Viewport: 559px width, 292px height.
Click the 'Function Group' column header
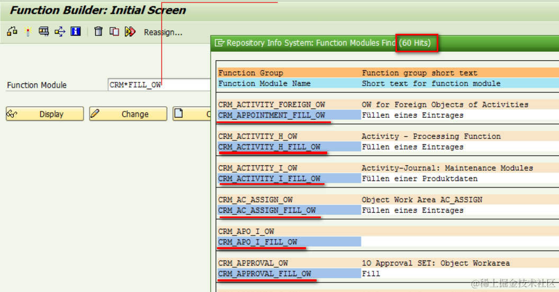point(250,73)
